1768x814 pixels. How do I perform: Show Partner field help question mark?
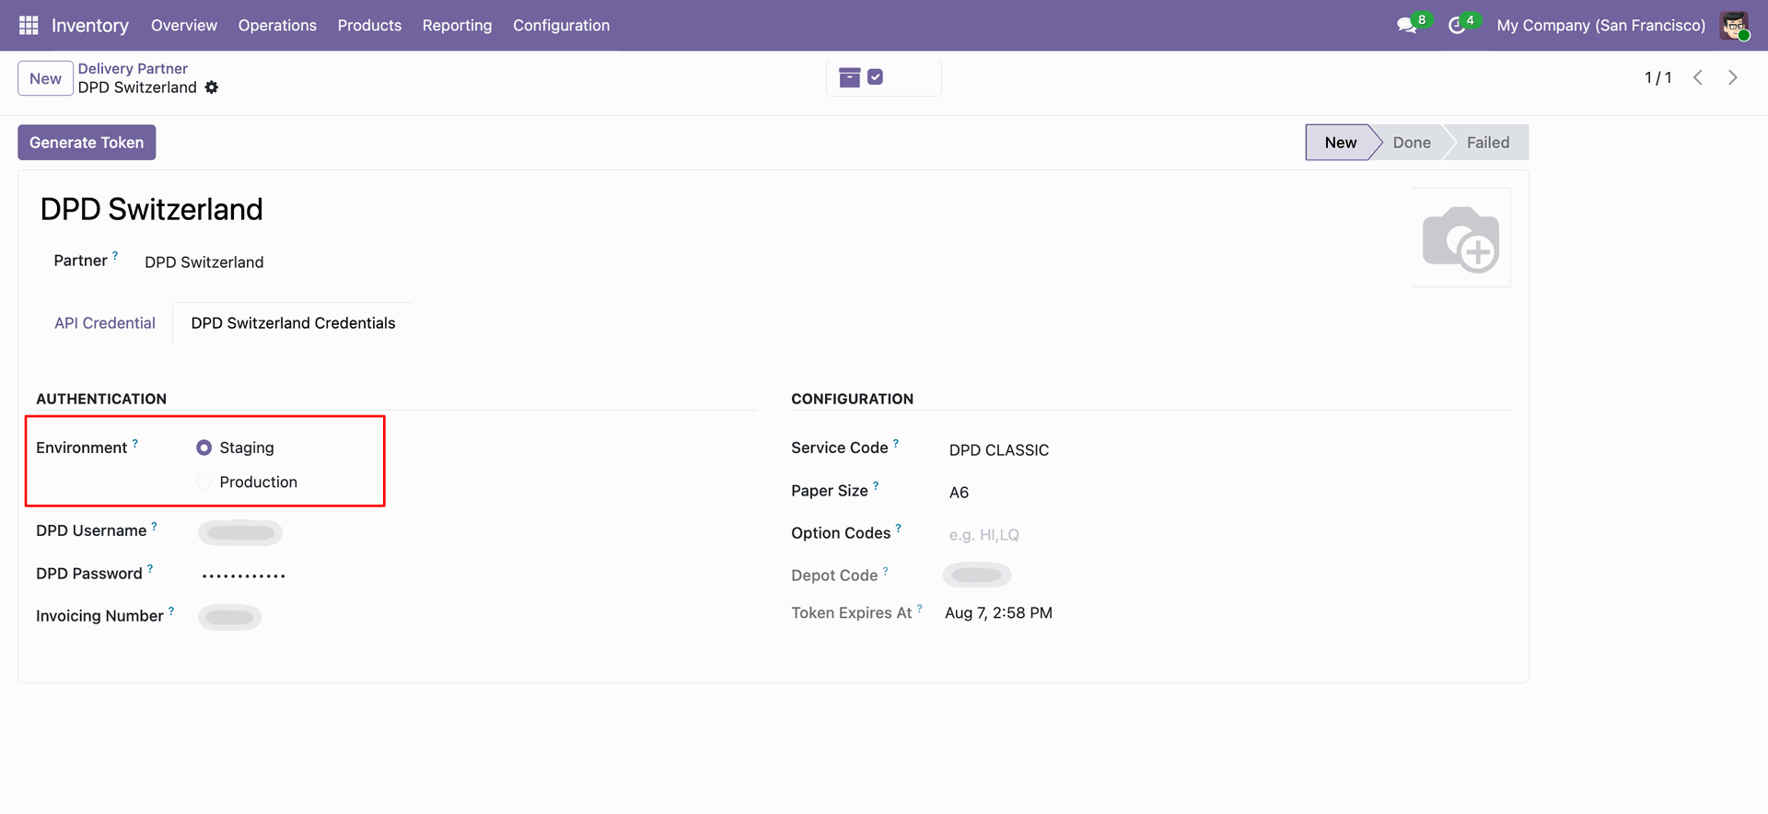coord(115,256)
